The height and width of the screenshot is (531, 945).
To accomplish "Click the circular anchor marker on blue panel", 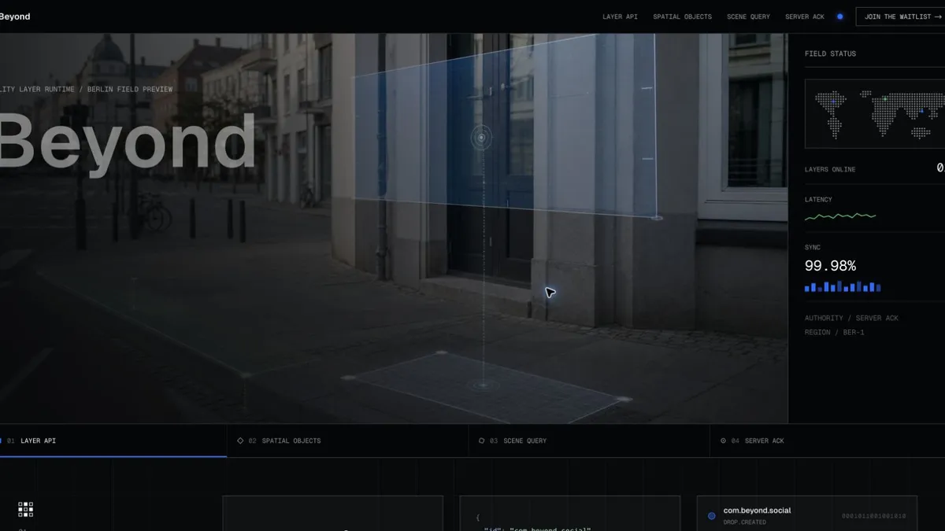I will [x=482, y=138].
